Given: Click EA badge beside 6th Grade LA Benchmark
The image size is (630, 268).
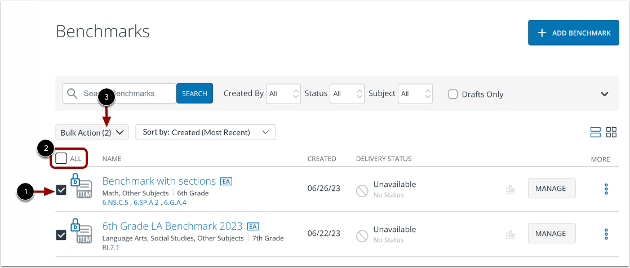Looking at the screenshot, I should [x=252, y=226].
